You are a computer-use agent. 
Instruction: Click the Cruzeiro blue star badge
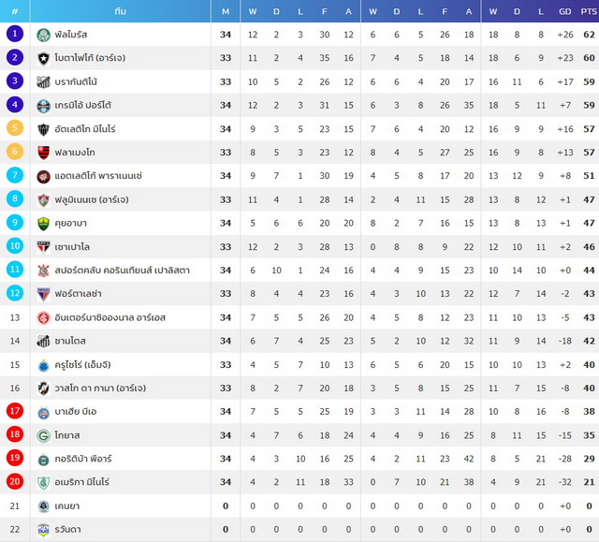pyautogui.click(x=44, y=365)
